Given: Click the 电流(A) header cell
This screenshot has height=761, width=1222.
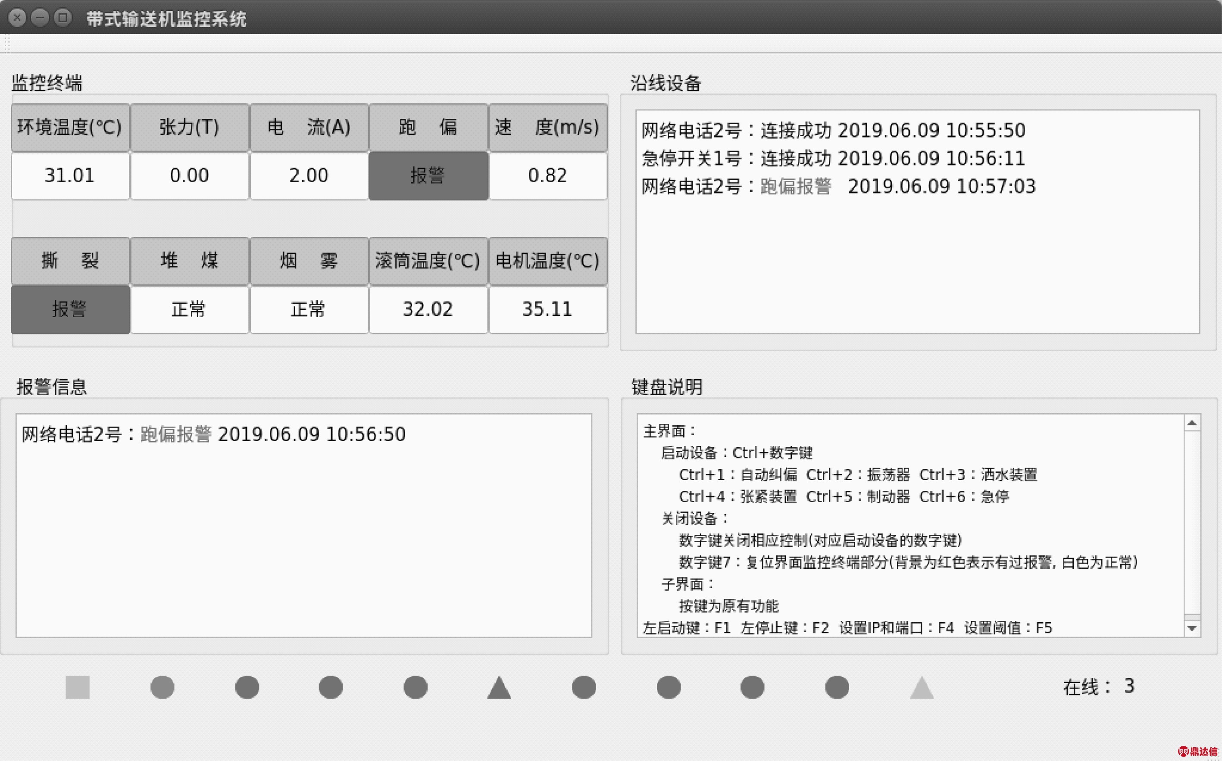Looking at the screenshot, I should pyautogui.click(x=309, y=128).
